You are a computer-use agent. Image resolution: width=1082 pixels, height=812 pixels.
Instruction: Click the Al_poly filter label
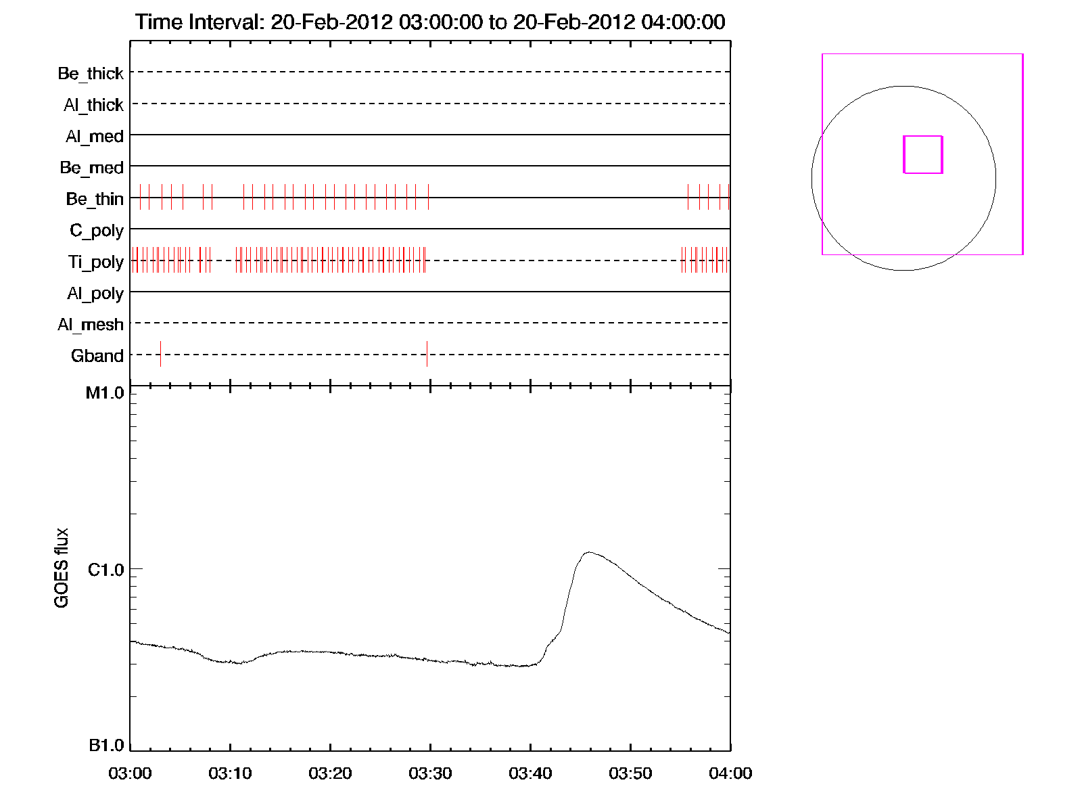pos(95,293)
